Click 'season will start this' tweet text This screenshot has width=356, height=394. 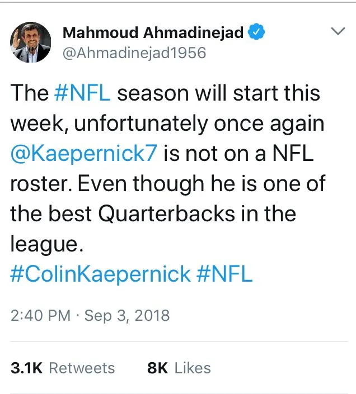pos(218,93)
